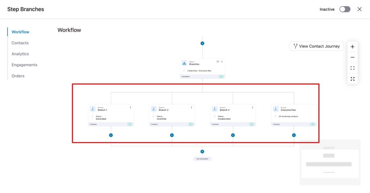Image resolution: width=370 pixels, height=193 pixels.
Task: Click the 'Everyone Else' title text
Action: point(288,110)
